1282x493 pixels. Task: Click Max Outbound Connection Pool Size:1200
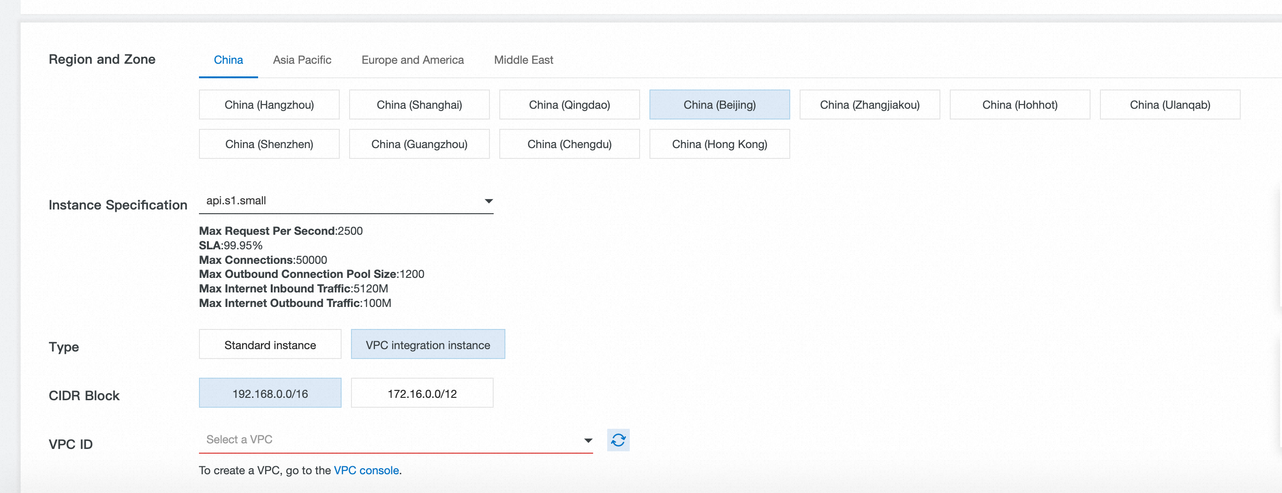coord(312,274)
